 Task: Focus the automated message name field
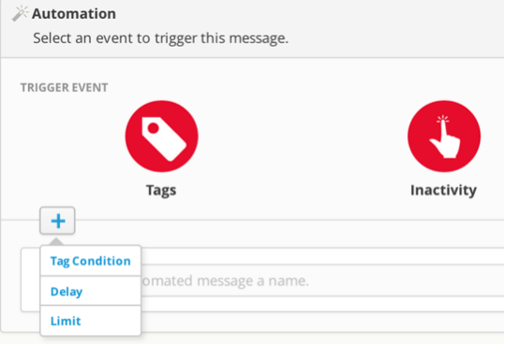[322, 280]
